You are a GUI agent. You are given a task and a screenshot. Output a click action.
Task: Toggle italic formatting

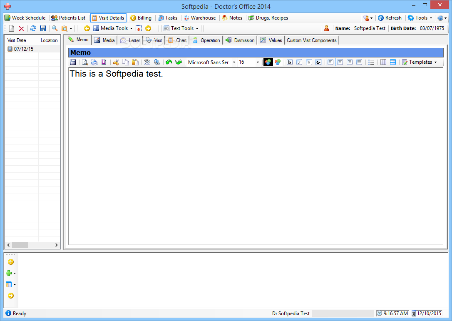click(299, 62)
